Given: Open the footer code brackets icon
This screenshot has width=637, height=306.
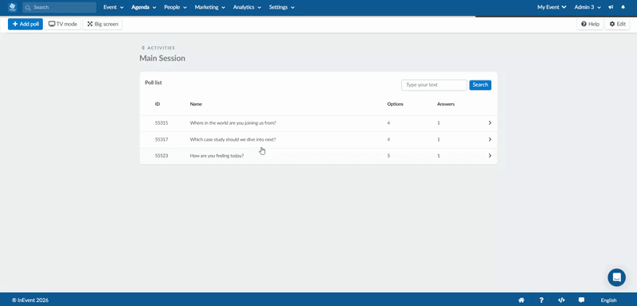Looking at the screenshot, I should click(561, 300).
